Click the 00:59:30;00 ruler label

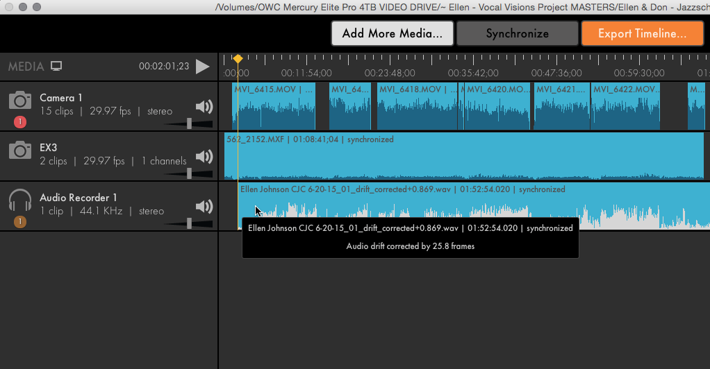pos(639,74)
